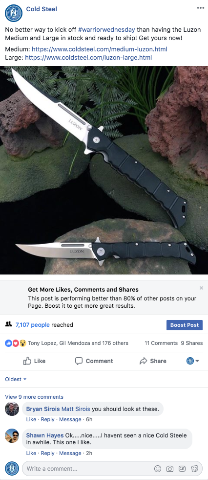
Task: Click Bryan Sirois' profile avatar
Action: (x=12, y=409)
